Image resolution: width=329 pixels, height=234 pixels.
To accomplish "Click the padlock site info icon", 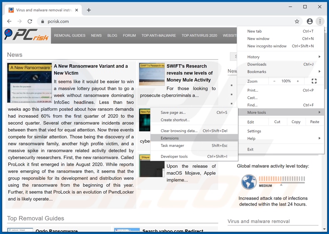I will tap(42, 21).
